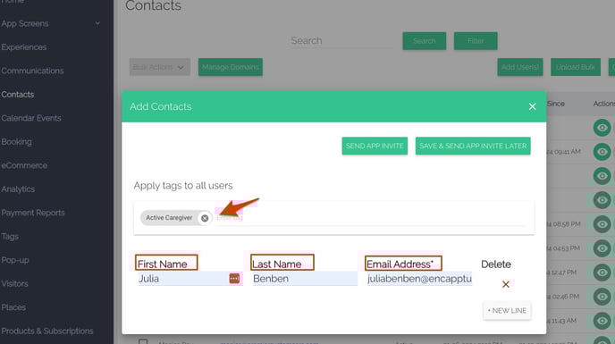View contact in the 09:41 AM row
Viewport: 615px width, 344px height.
point(602,152)
